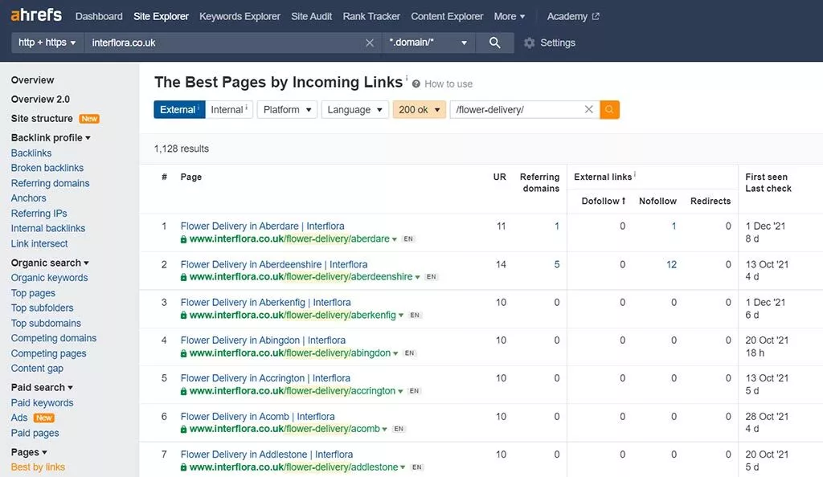Open the Keywords Explorer tab
Image resolution: width=823 pixels, height=477 pixels.
(240, 16)
